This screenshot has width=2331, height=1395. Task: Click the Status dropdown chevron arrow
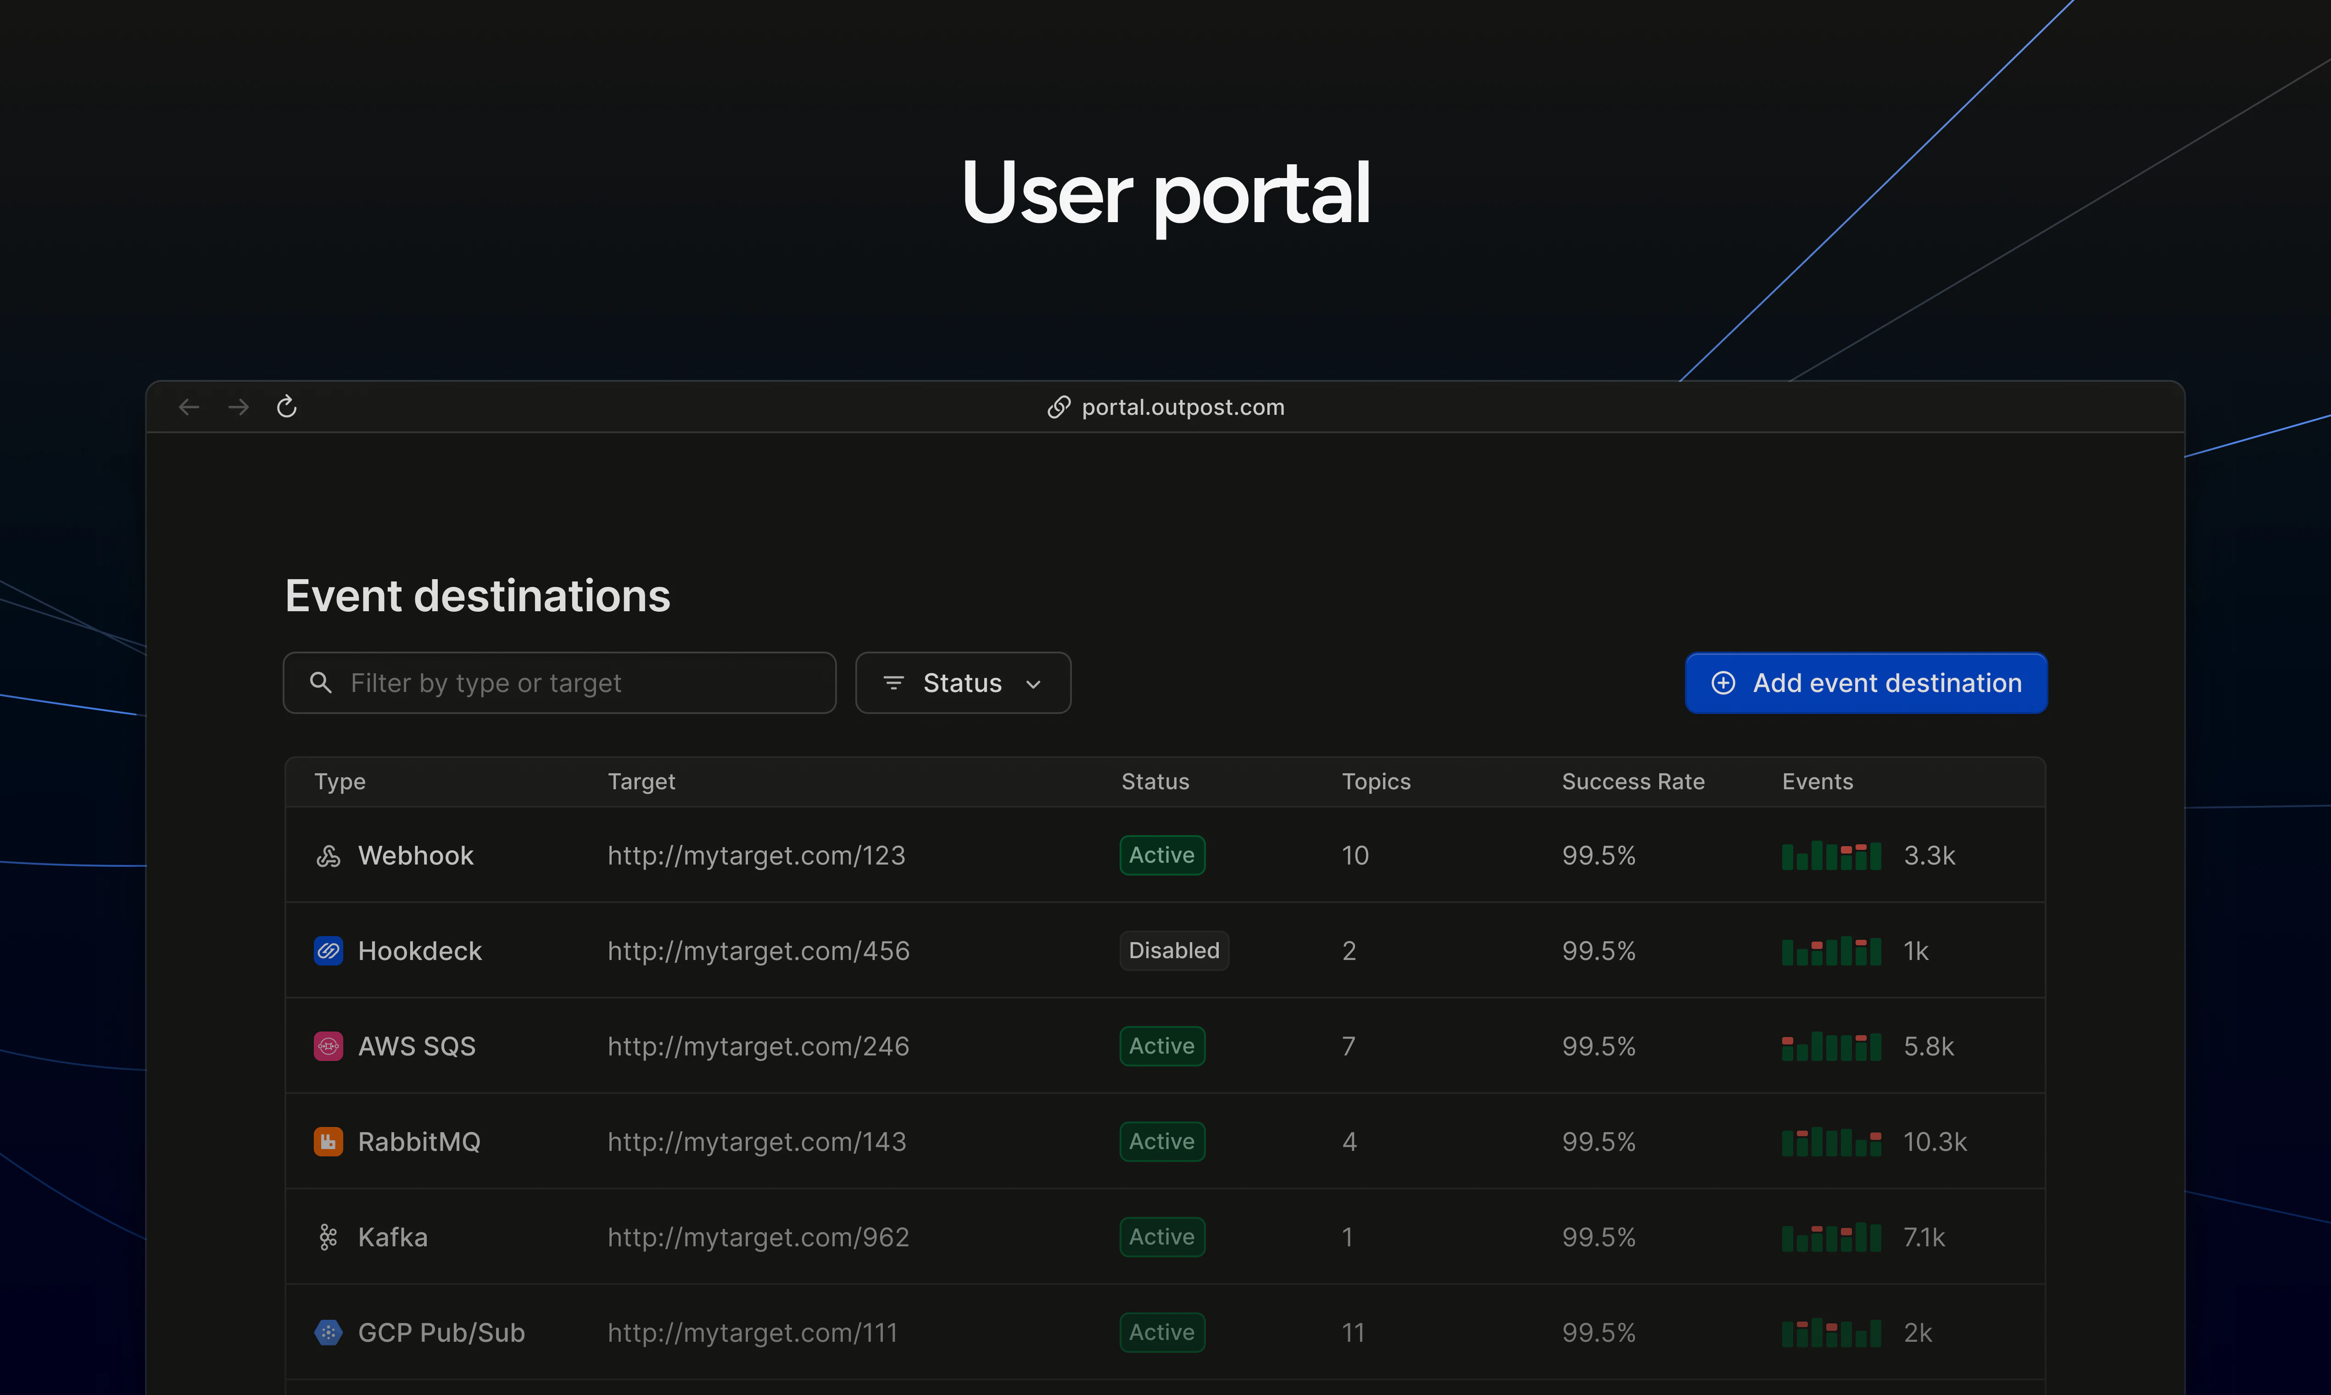pyautogui.click(x=1034, y=684)
